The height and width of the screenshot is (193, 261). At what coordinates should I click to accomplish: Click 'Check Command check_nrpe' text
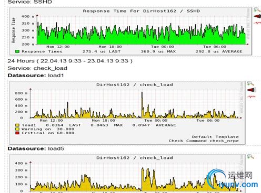[x=204, y=141]
